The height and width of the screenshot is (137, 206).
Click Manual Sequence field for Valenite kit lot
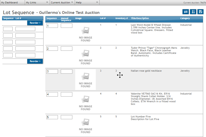tap(66, 95)
